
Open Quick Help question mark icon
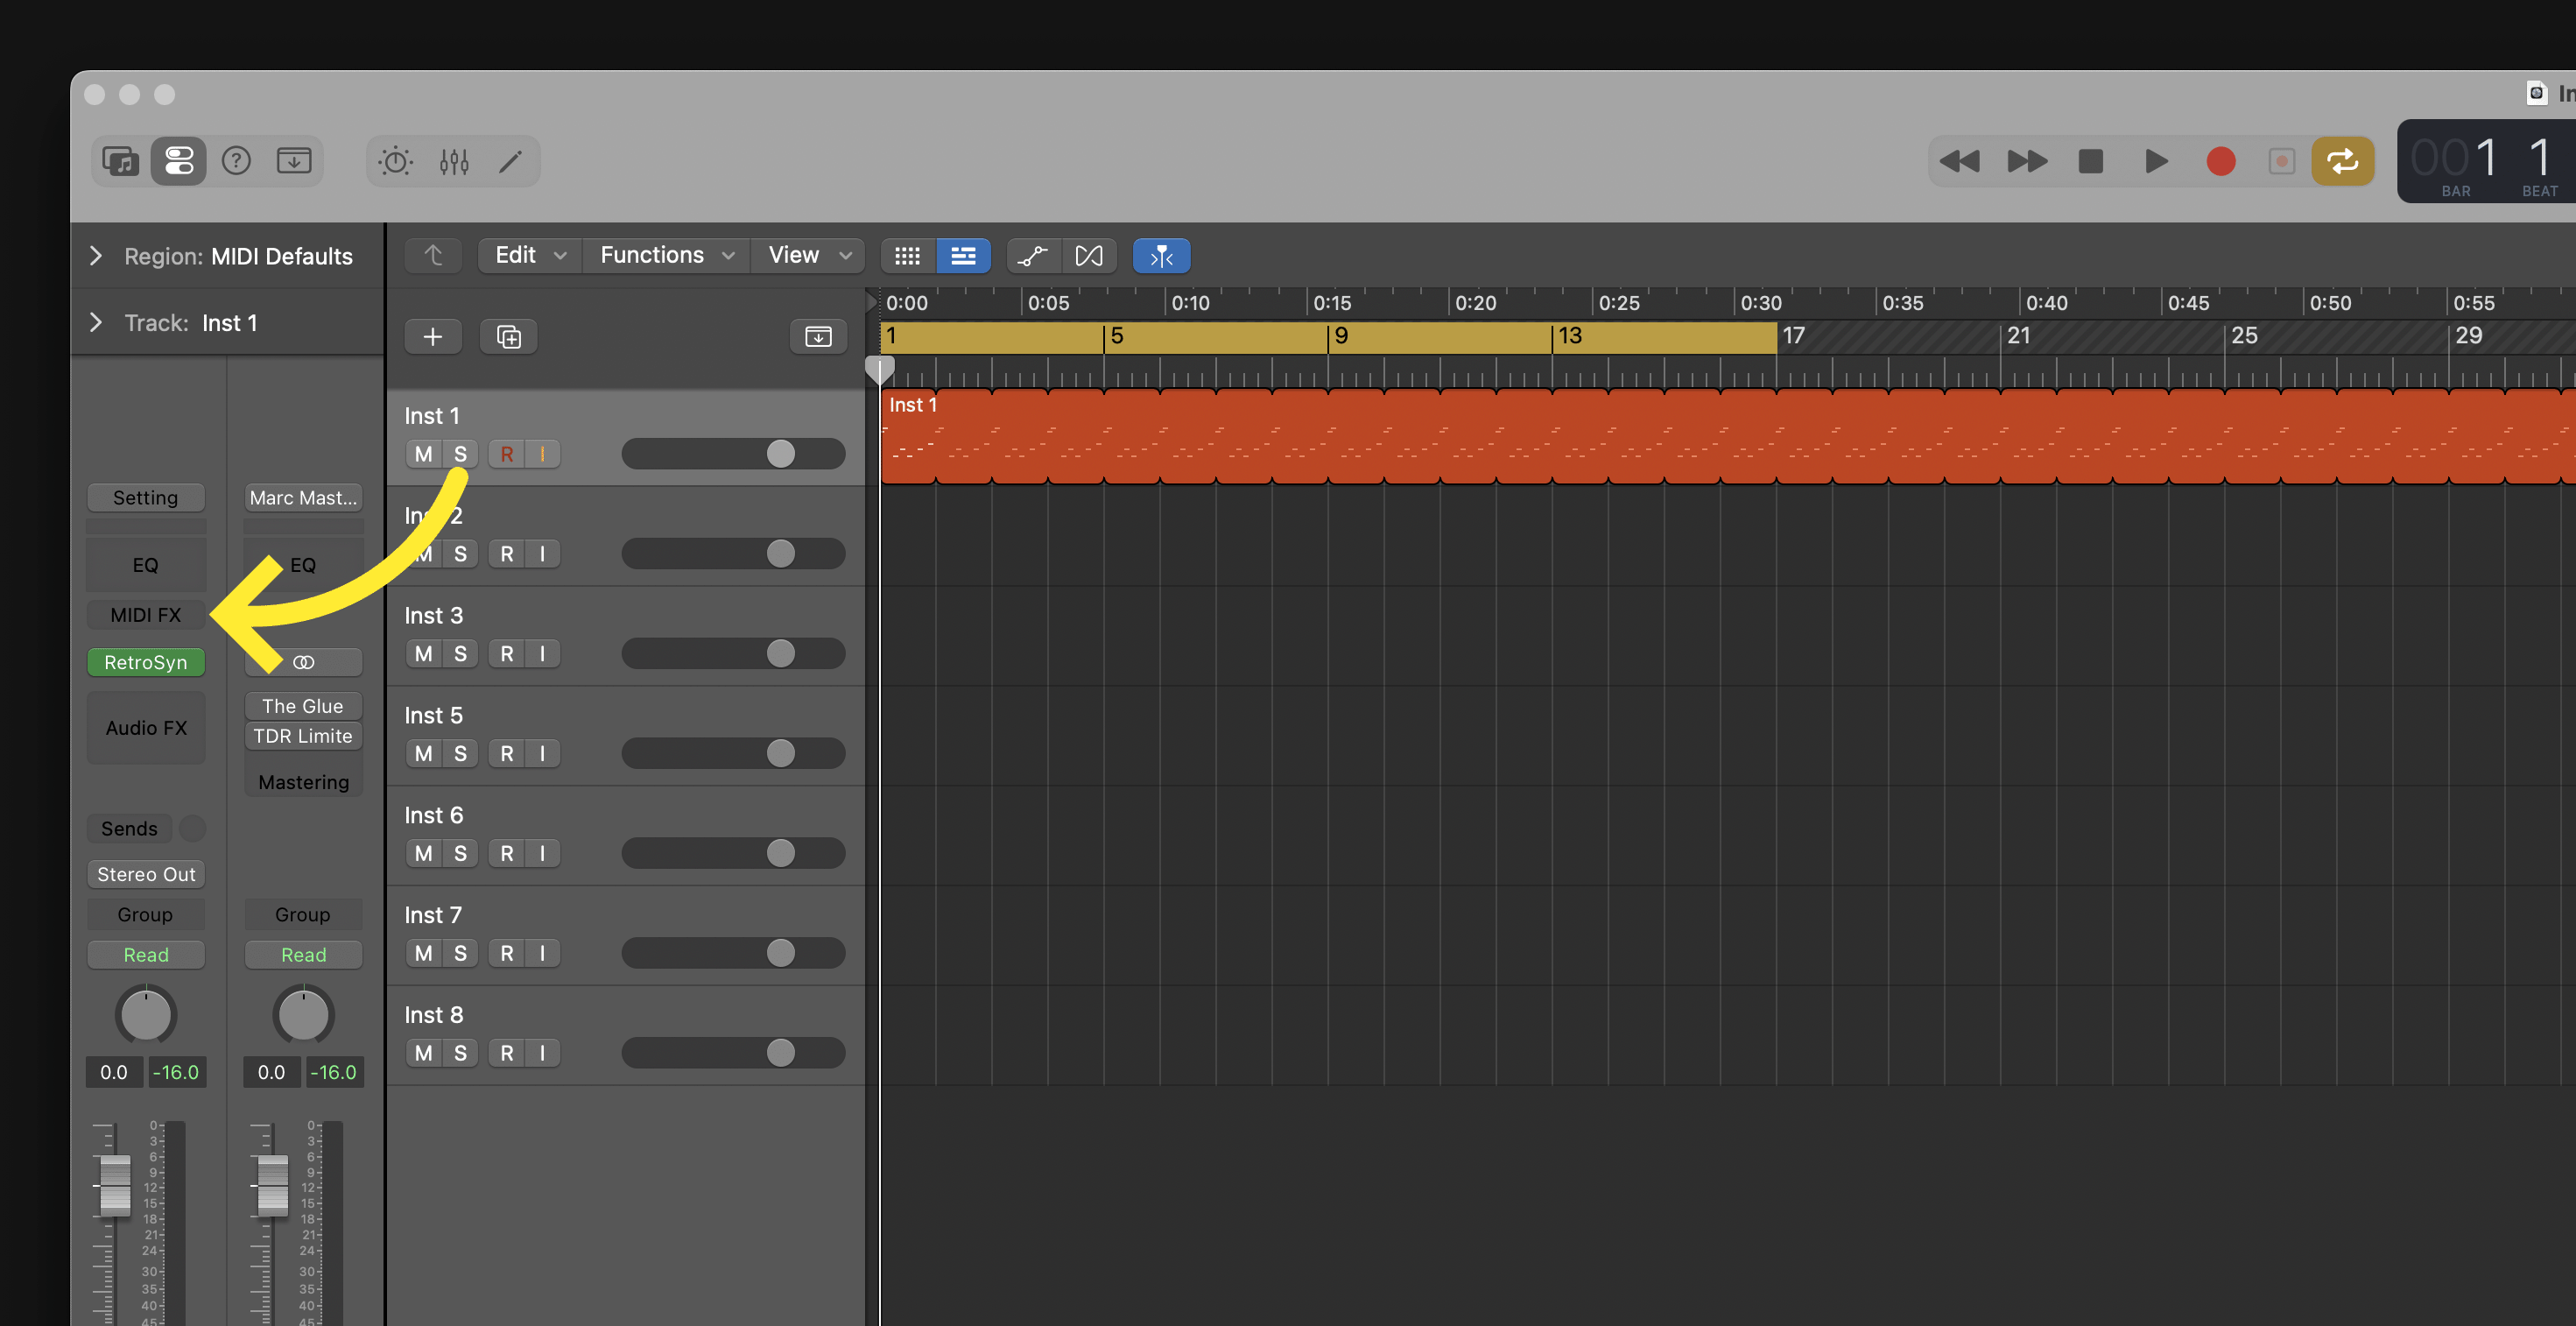coord(236,161)
